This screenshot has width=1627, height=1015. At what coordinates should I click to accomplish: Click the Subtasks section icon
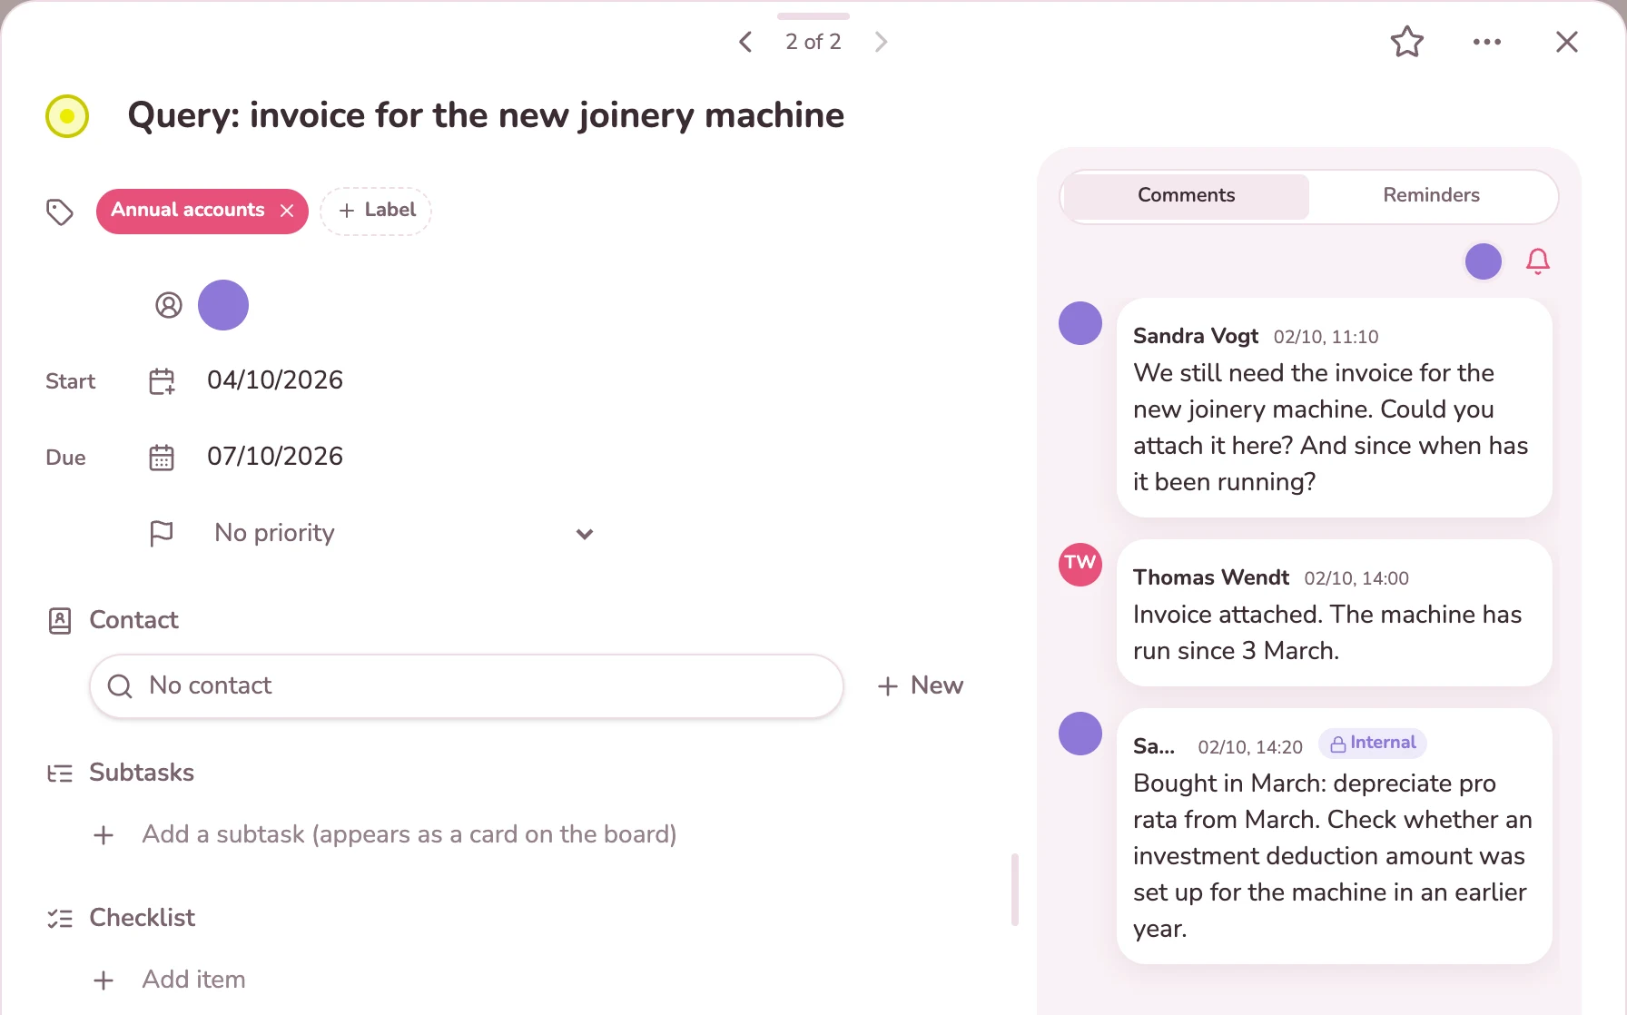click(60, 774)
